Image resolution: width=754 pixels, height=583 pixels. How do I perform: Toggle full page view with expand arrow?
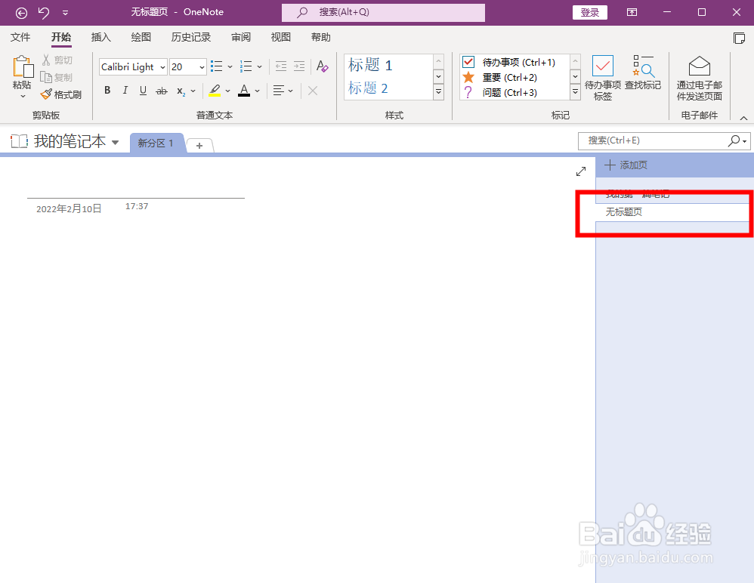click(581, 171)
